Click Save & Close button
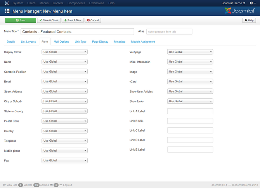 [49, 20]
